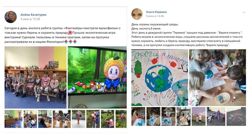Open timestamp 5 июн в 12:28
This screenshot has height=140, width=249.
coord(30,19)
